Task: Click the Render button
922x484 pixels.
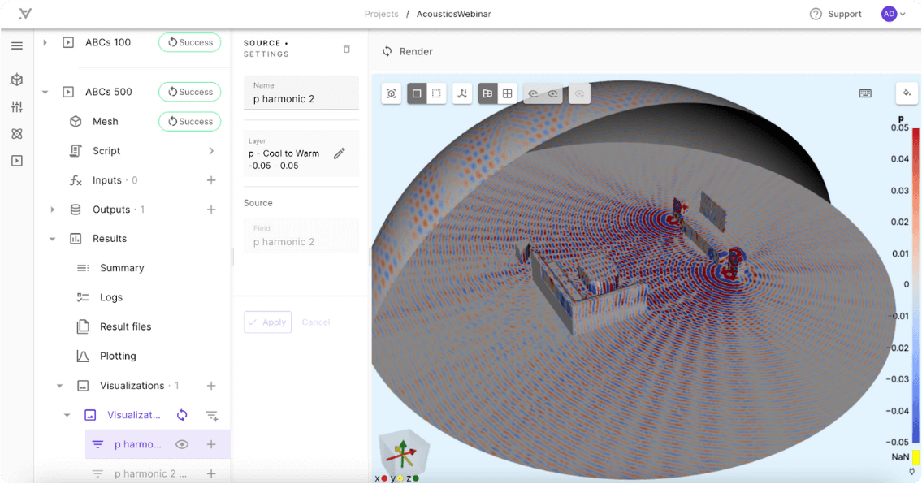Action: click(408, 51)
